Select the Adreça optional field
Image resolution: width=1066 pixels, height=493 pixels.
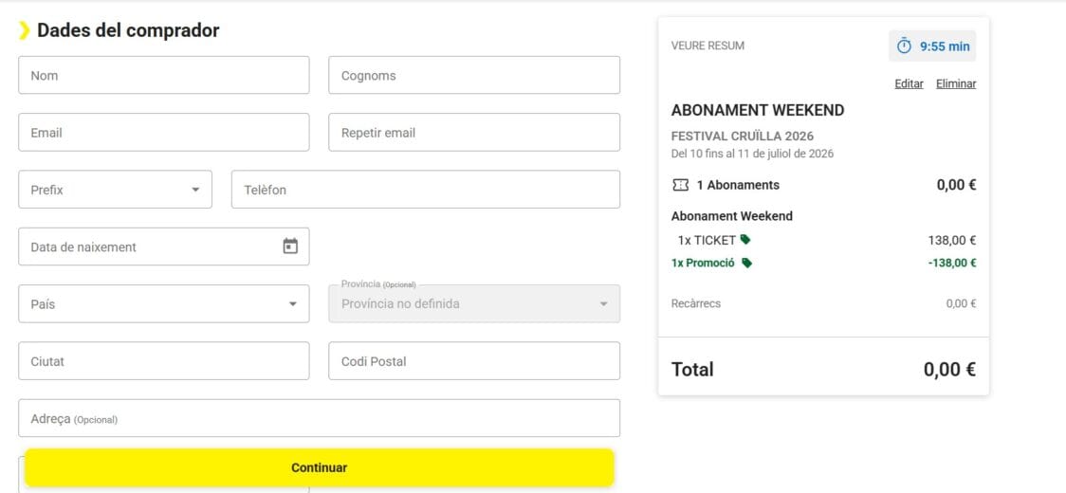tap(319, 418)
